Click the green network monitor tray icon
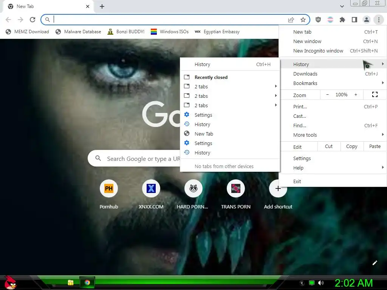This screenshot has width=387, height=290. 312,283
